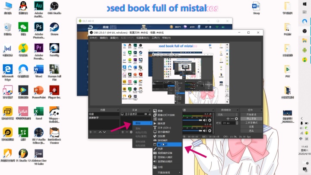Launch Steam from desktop
The height and width of the screenshot is (175, 311).
54,29
